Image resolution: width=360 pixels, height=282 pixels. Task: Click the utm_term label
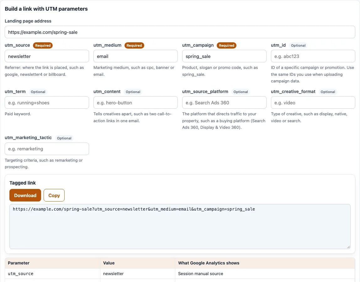click(x=15, y=91)
